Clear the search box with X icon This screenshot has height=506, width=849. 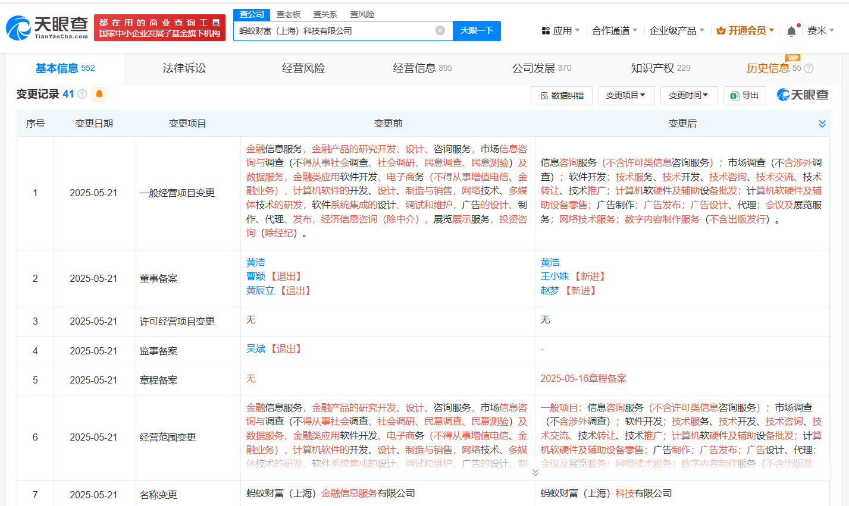click(x=440, y=30)
